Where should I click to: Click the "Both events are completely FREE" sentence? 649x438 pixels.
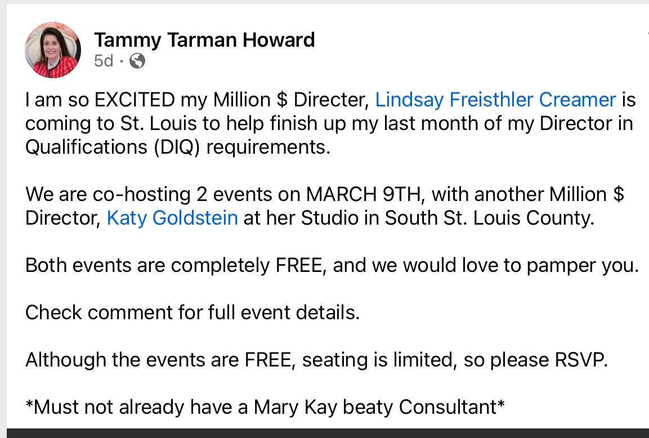point(174,265)
